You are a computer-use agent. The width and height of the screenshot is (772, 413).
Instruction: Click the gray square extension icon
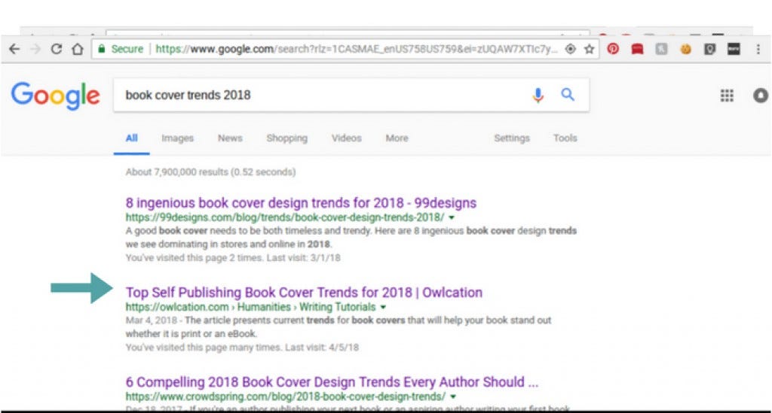661,49
